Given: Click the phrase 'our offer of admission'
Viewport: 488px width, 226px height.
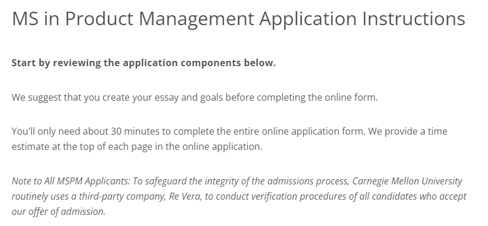Looking at the screenshot, I should tap(58, 212).
